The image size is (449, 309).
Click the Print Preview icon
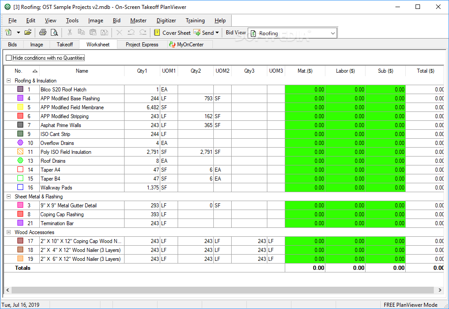click(x=54, y=33)
